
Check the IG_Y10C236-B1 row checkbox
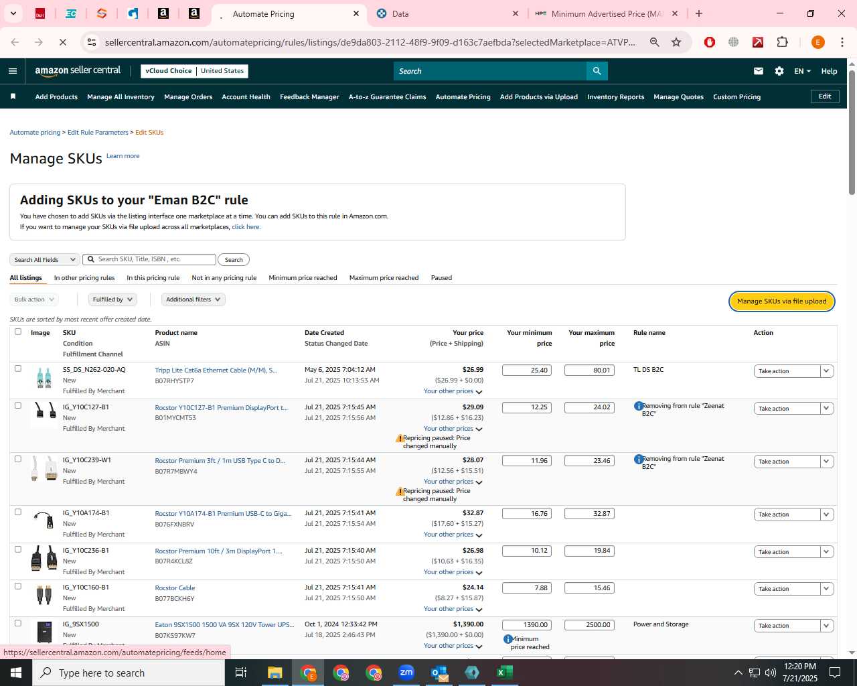pyautogui.click(x=18, y=549)
